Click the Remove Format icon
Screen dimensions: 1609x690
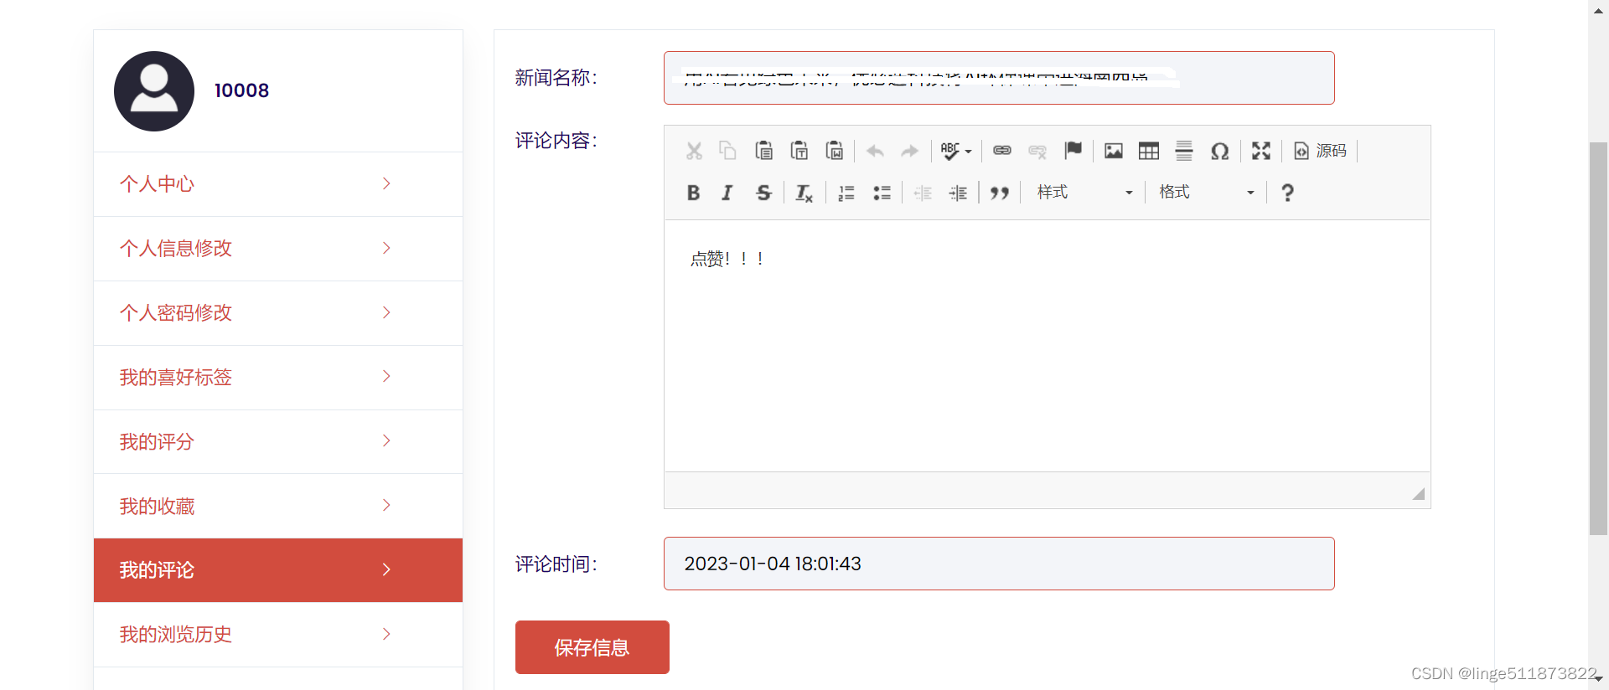pos(804,193)
